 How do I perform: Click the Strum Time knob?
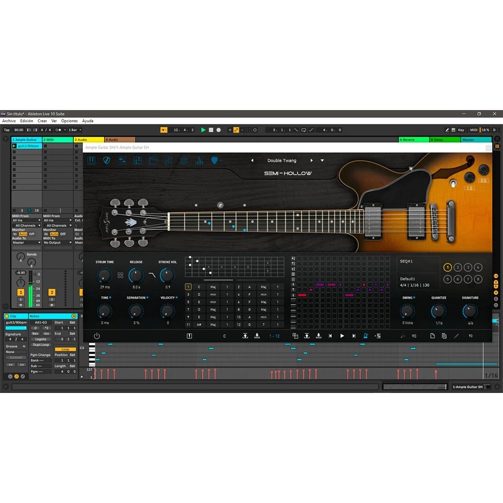tap(104, 275)
